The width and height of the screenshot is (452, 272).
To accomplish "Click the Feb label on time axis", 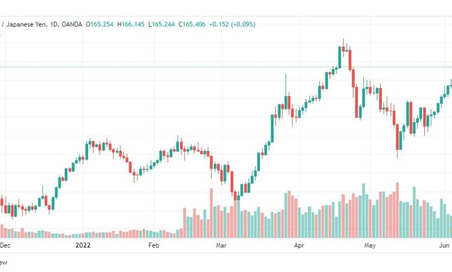I will [x=154, y=245].
